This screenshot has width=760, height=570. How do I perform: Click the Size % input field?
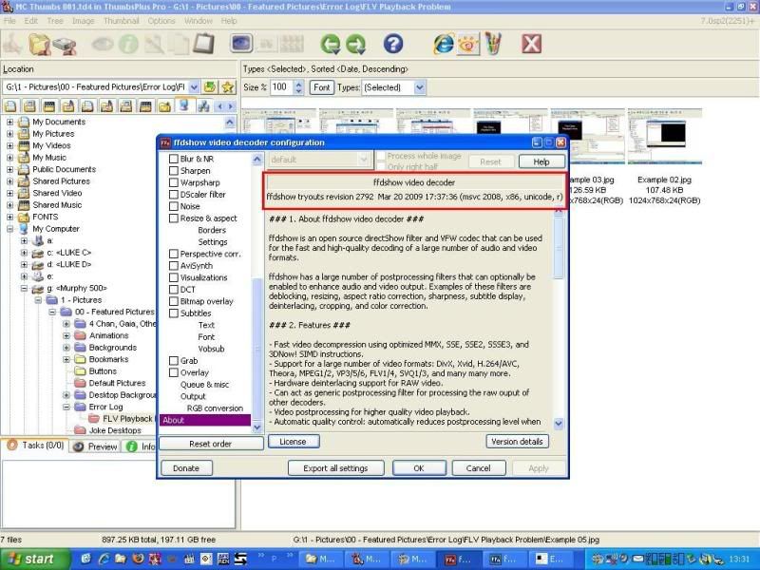click(x=282, y=87)
